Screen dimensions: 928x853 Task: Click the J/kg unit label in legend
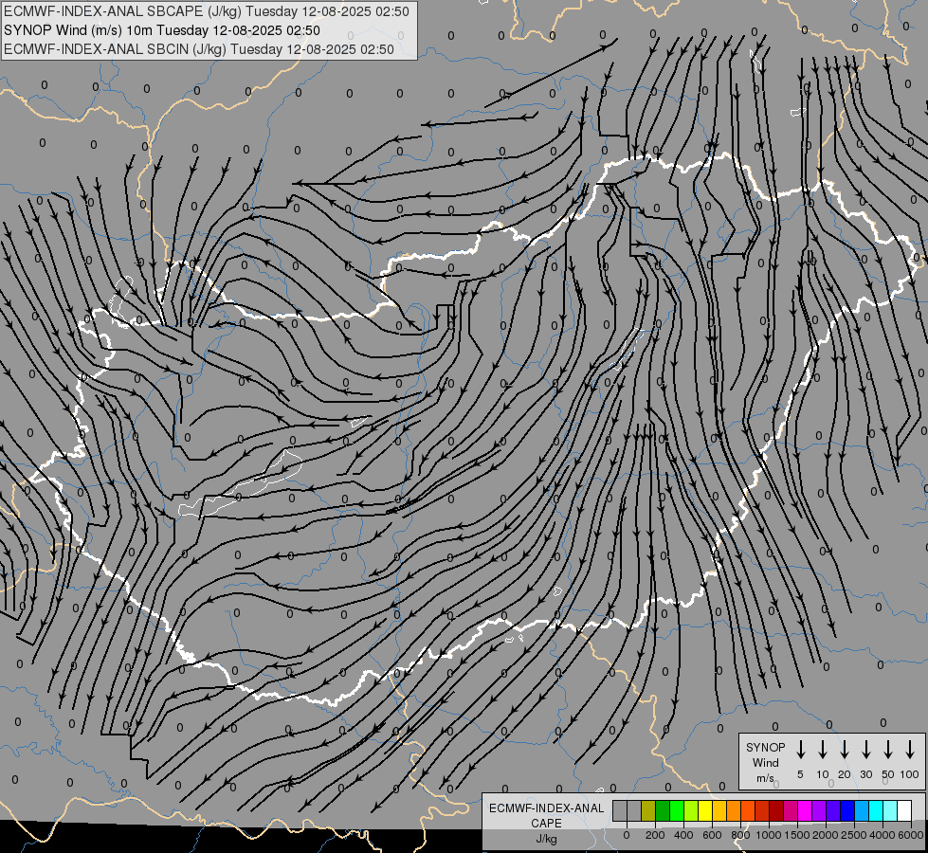[x=546, y=839]
